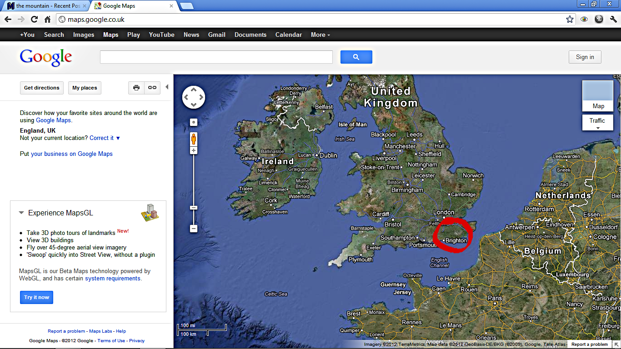The height and width of the screenshot is (349, 621).
Task: Switch to Map view thumbnail
Action: pyautogui.click(x=598, y=96)
